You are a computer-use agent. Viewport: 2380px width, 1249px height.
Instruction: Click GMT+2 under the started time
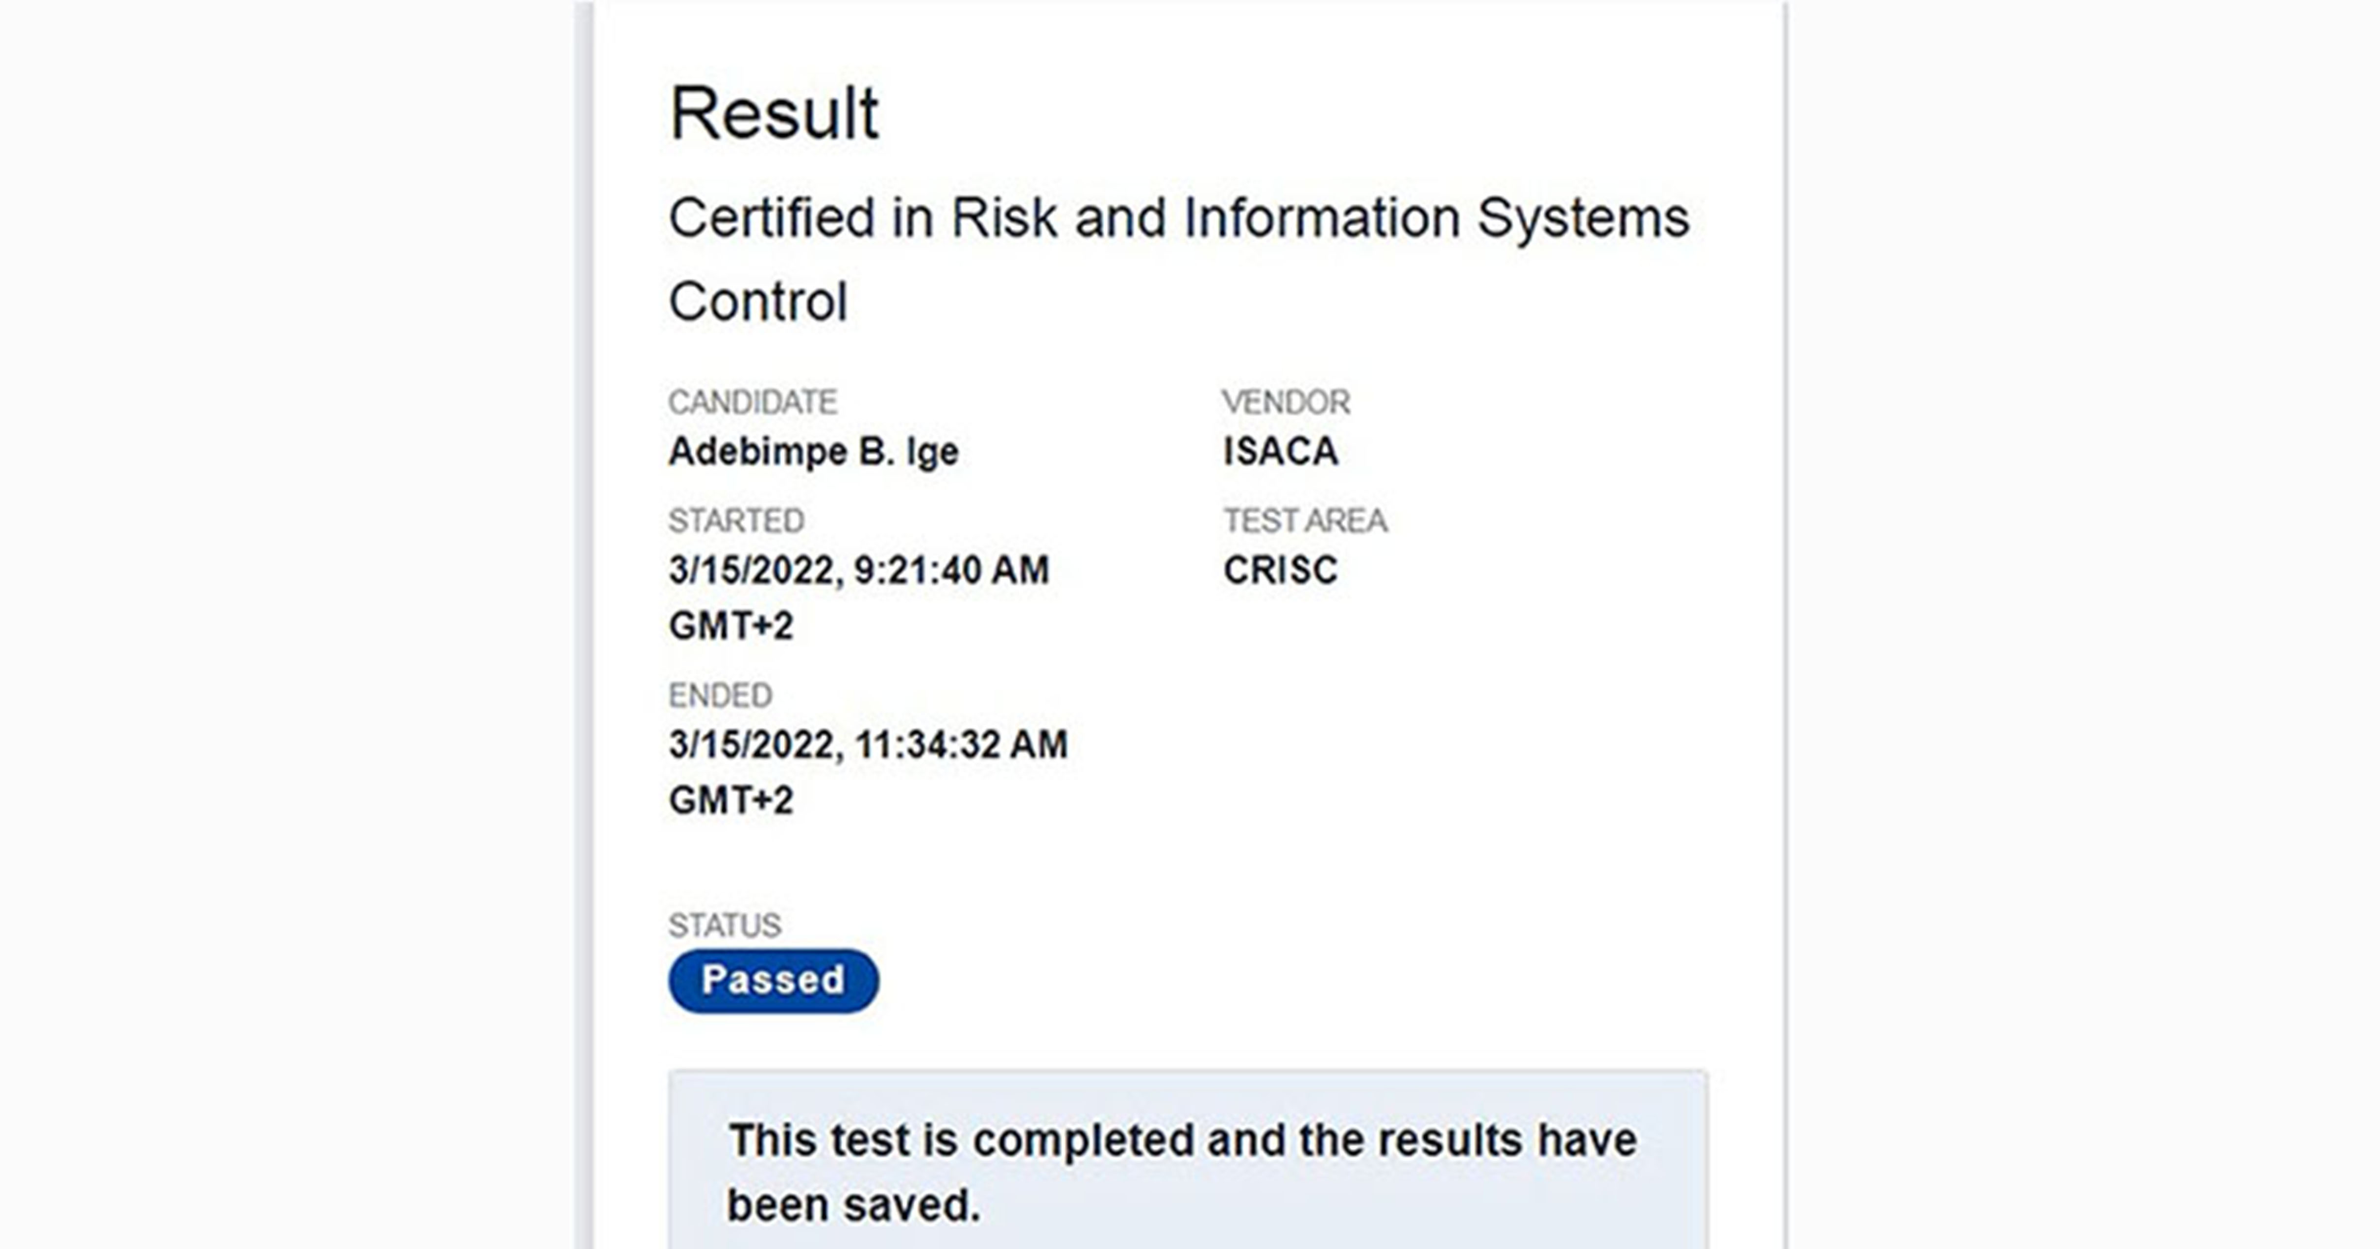click(x=731, y=626)
